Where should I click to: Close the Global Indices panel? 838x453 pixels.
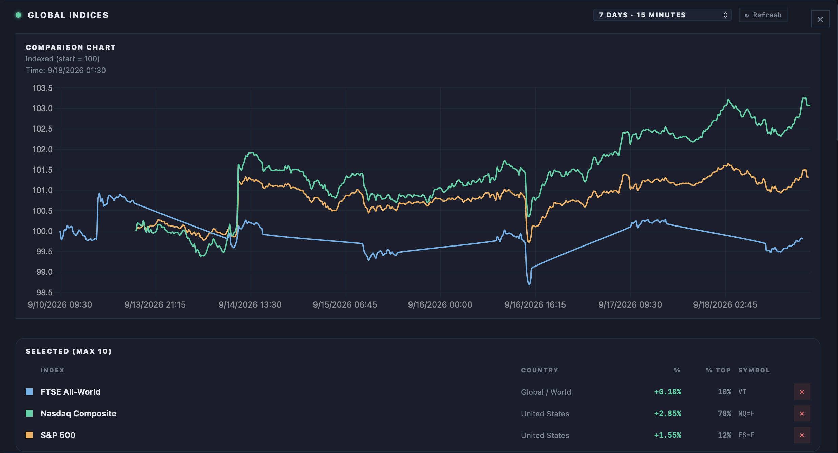820,19
